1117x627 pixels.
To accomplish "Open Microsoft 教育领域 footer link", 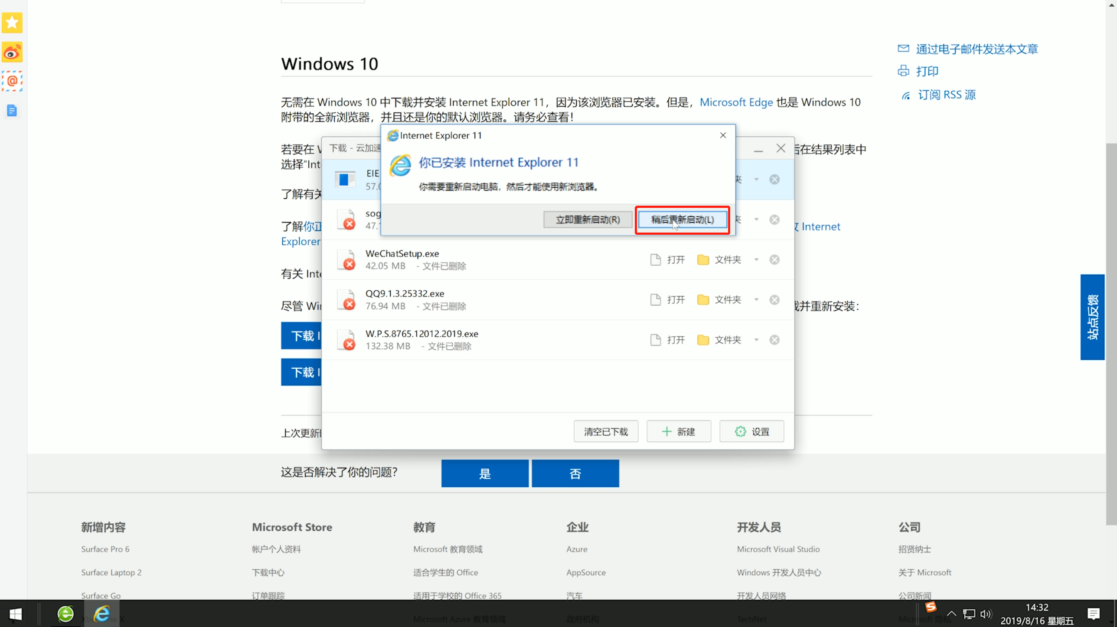I will (x=448, y=549).
